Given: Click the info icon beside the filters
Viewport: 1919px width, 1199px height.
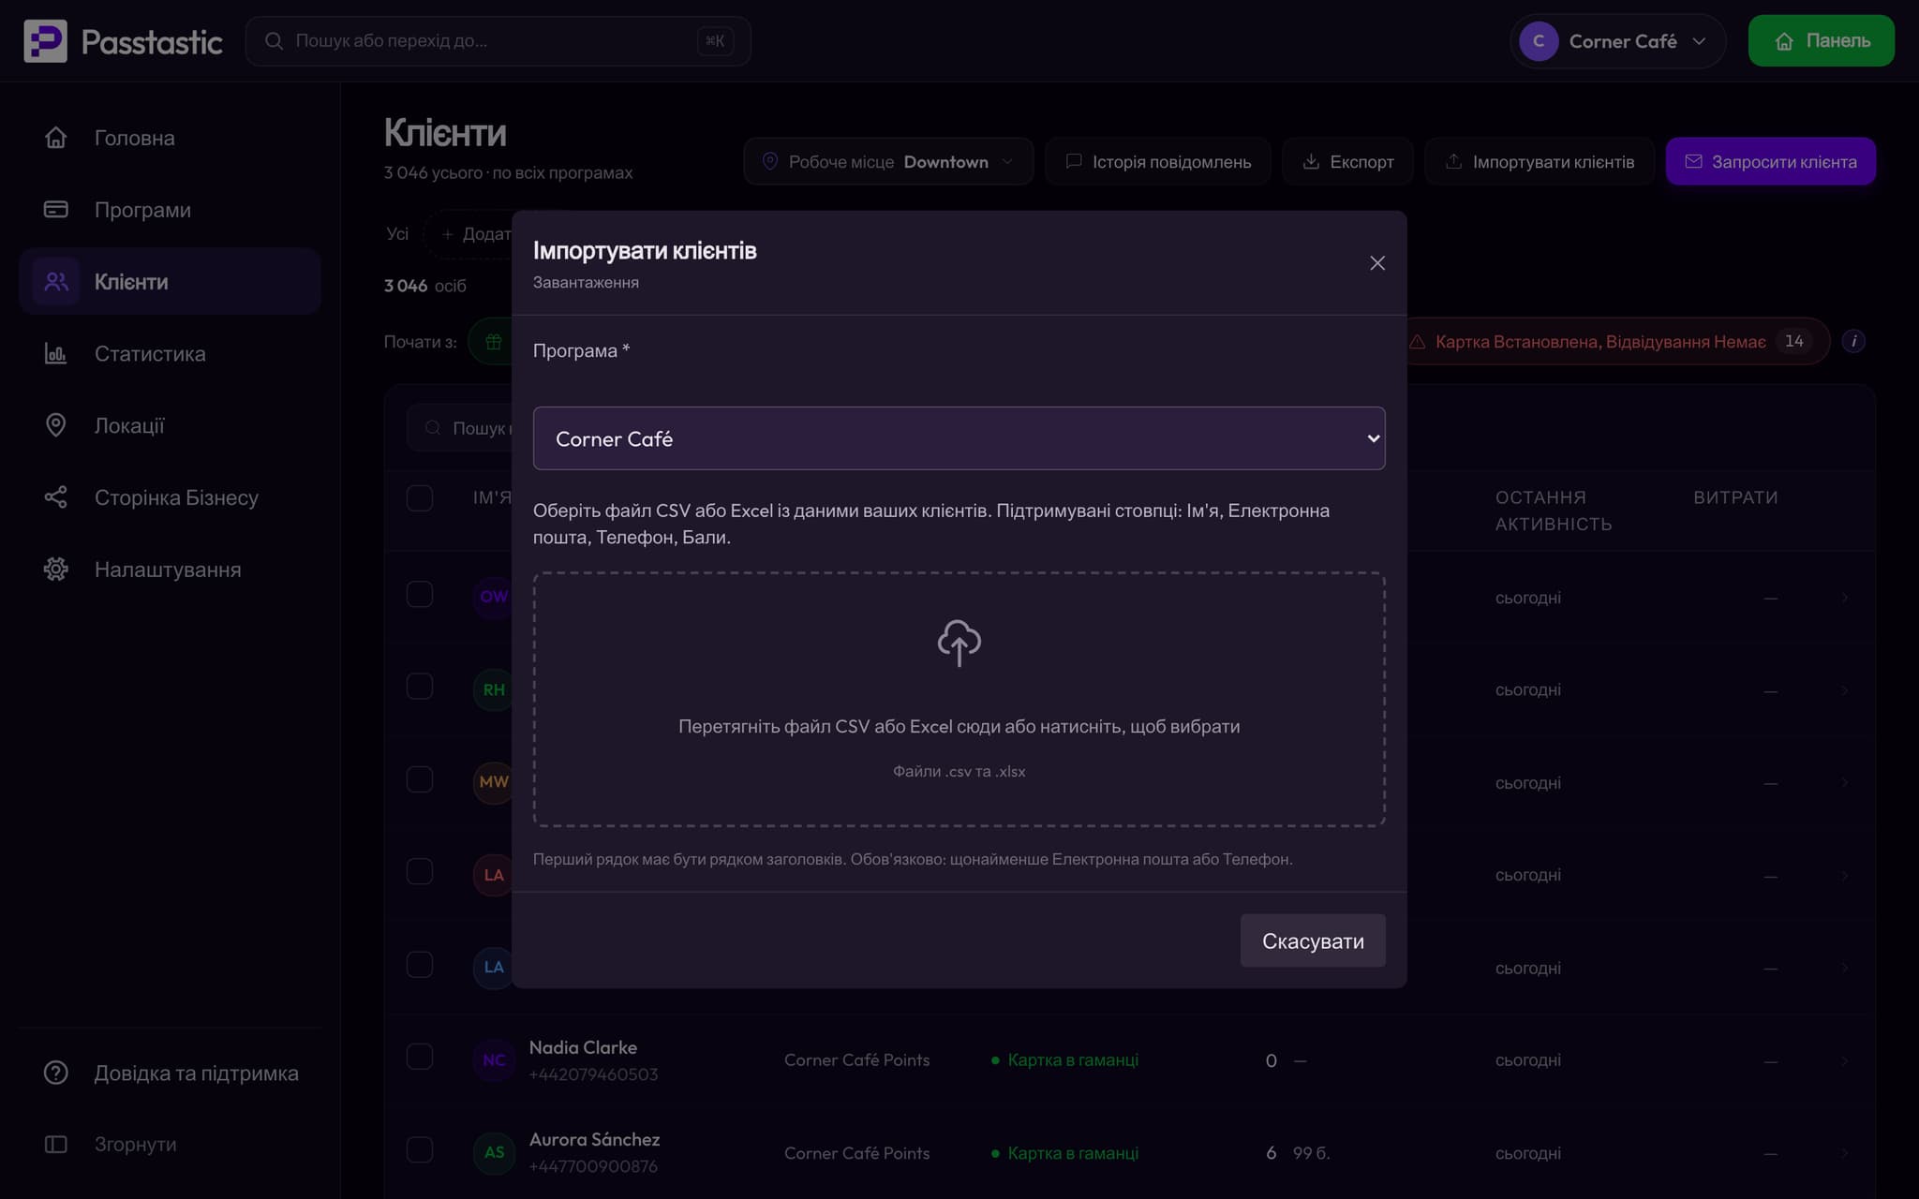Looking at the screenshot, I should coord(1852,341).
